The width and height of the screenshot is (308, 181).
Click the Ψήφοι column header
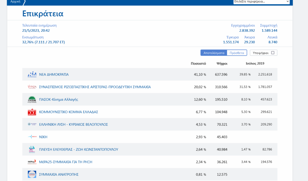pyautogui.click(x=222, y=64)
